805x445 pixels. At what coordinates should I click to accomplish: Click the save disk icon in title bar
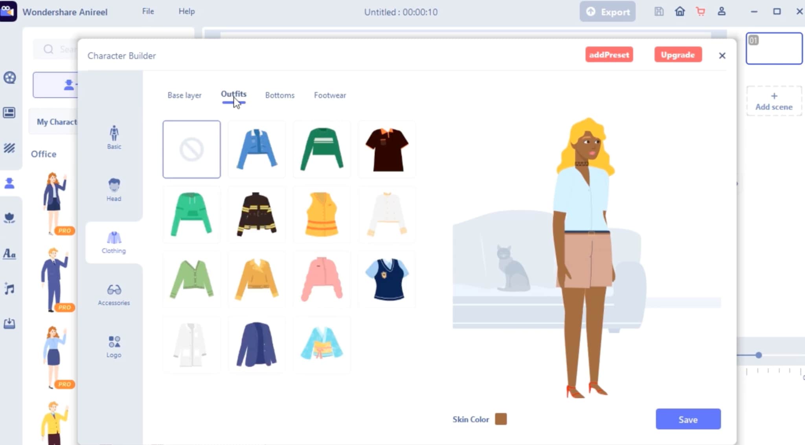click(x=659, y=12)
